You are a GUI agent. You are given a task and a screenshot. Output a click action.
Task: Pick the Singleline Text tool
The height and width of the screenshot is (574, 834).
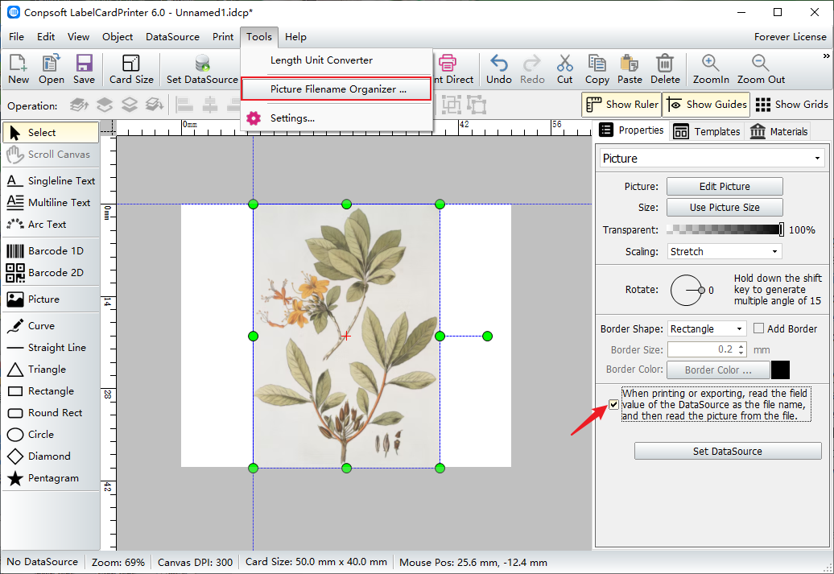pos(51,181)
